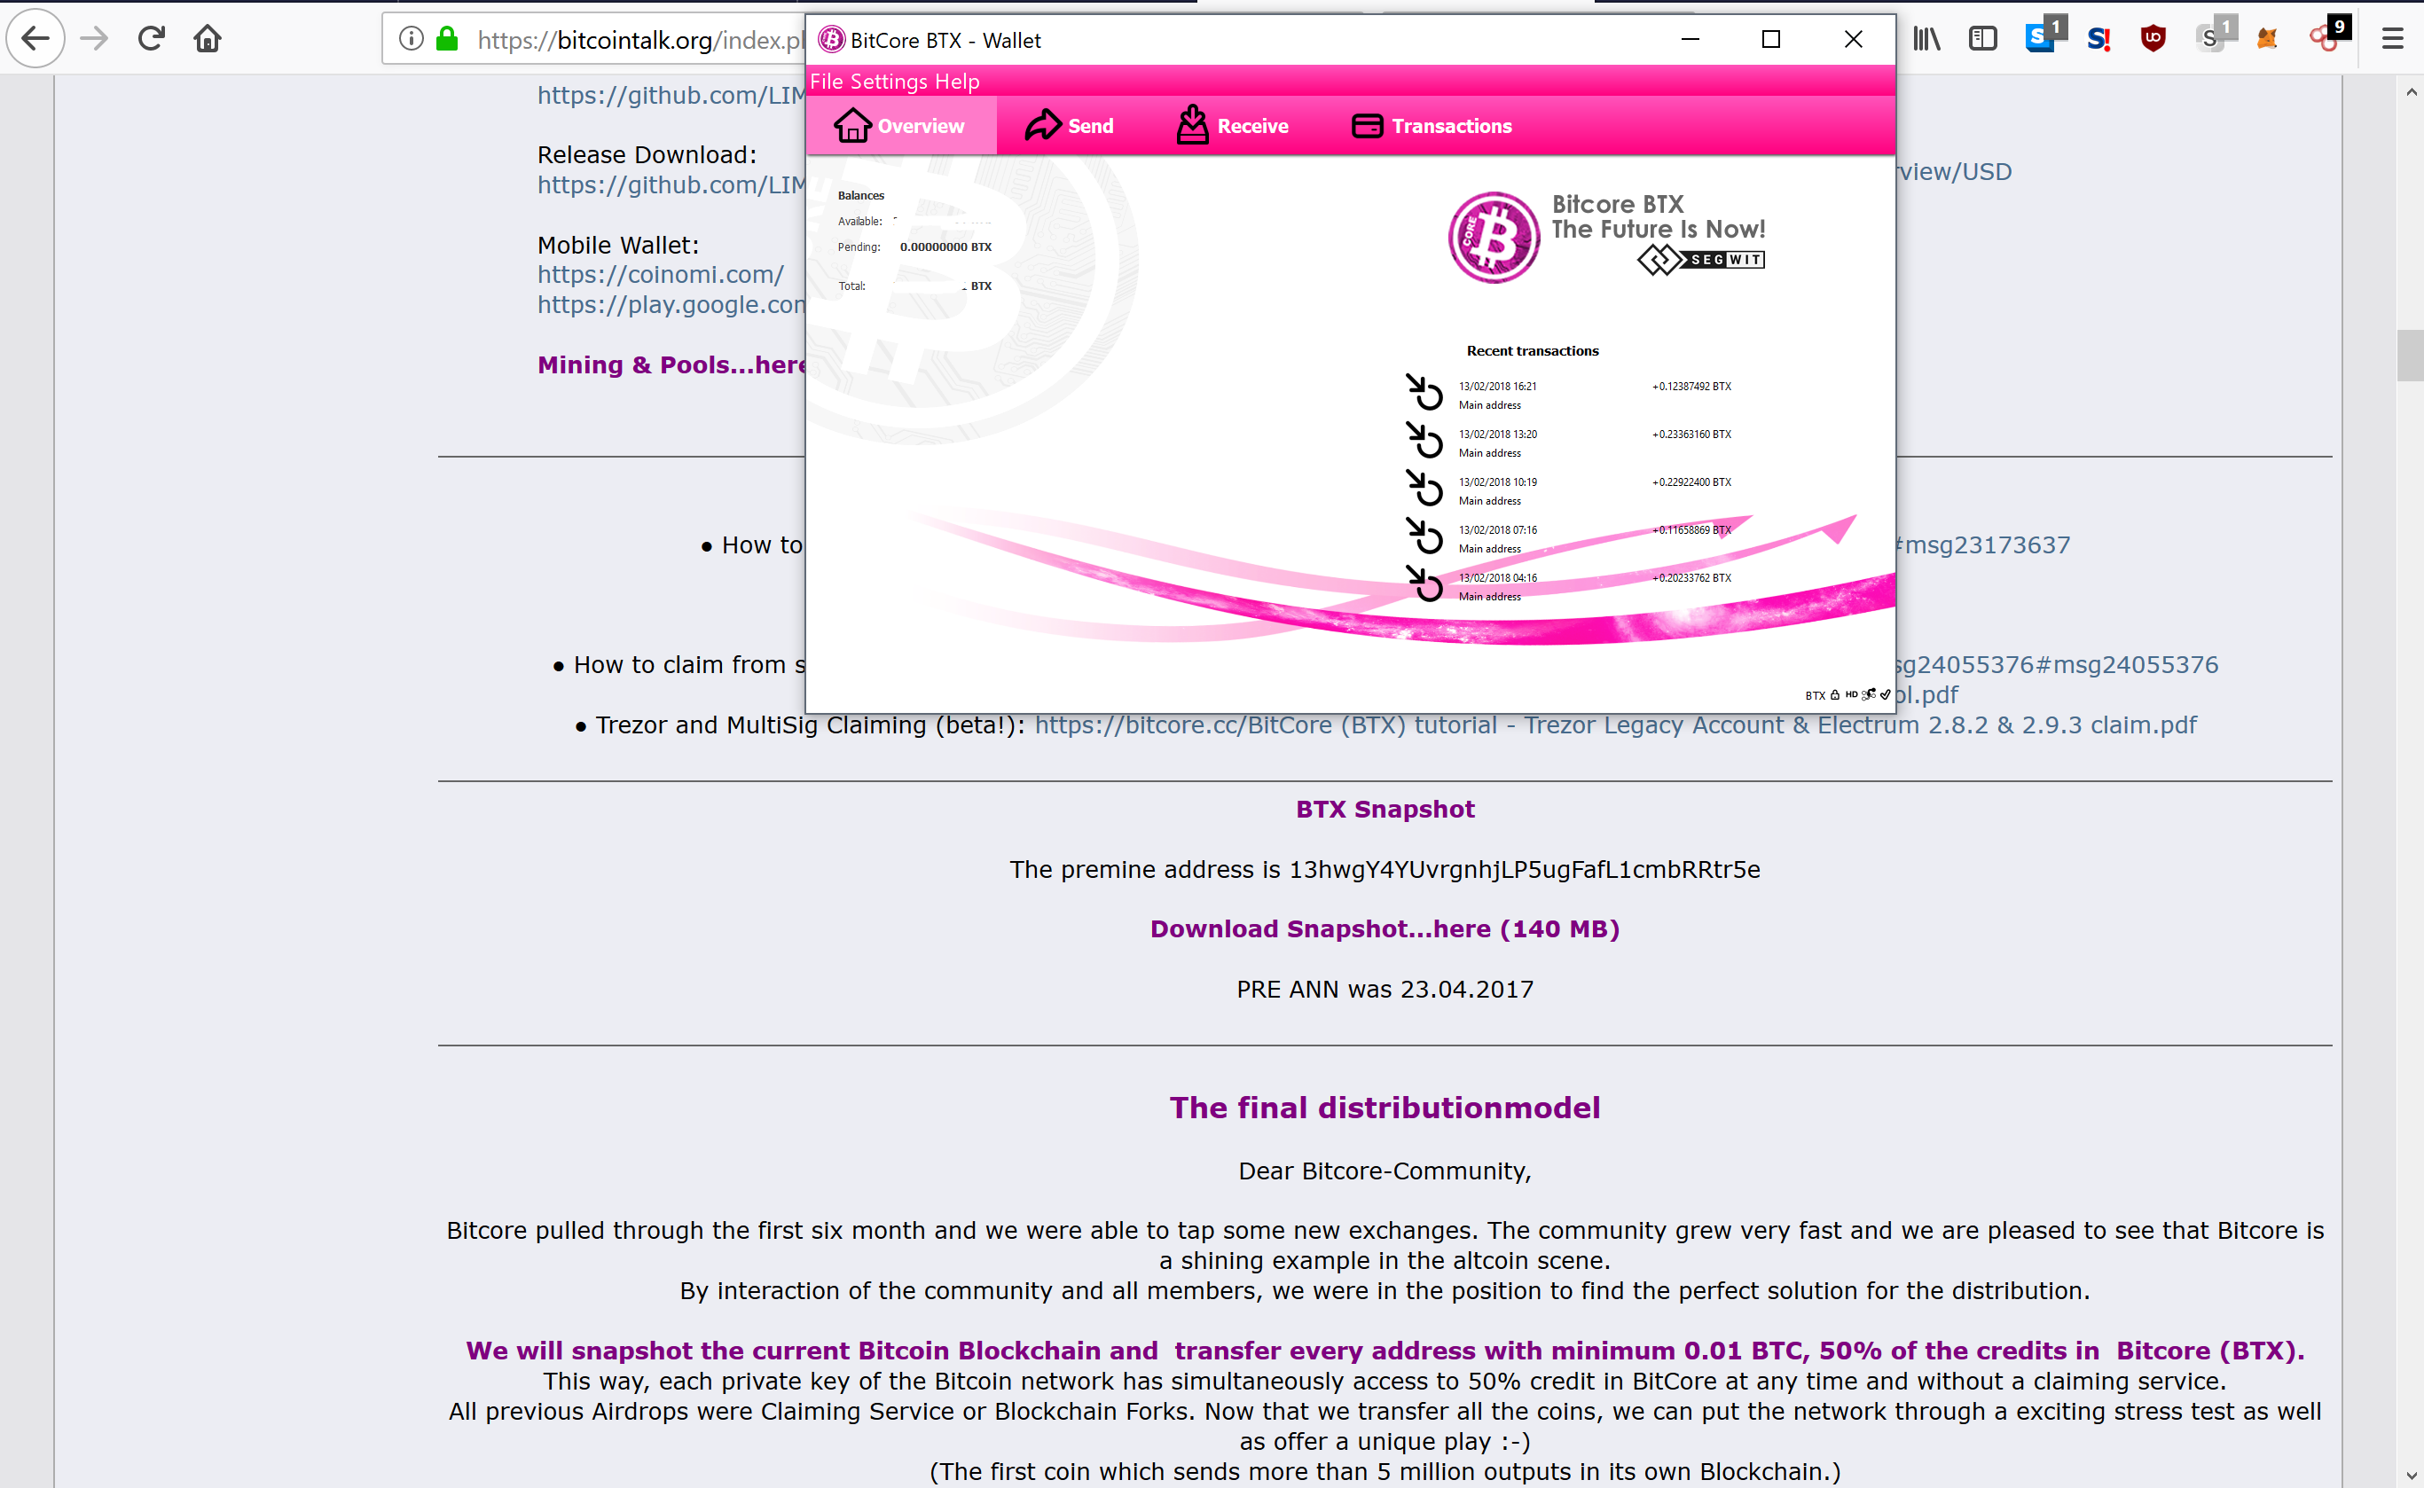
Task: Click the incoming icon for 13/02/2018 16:21 transaction
Action: [x=1424, y=391]
